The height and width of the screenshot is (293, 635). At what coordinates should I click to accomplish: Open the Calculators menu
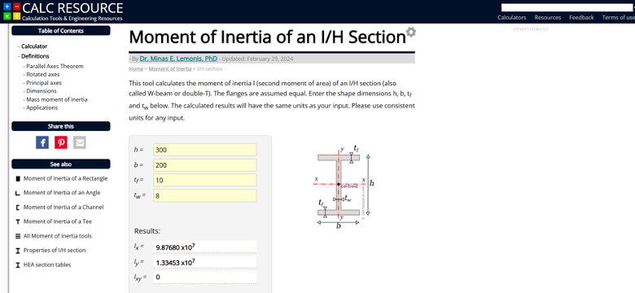click(x=512, y=17)
